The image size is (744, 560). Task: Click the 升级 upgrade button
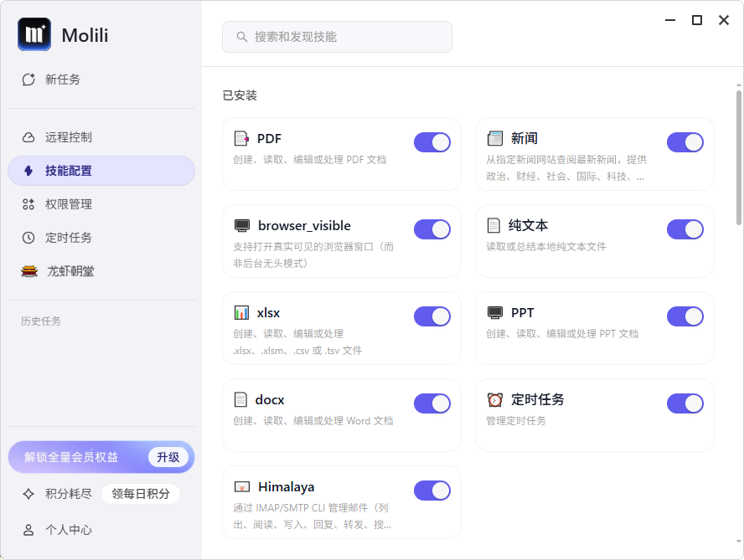coord(168,457)
